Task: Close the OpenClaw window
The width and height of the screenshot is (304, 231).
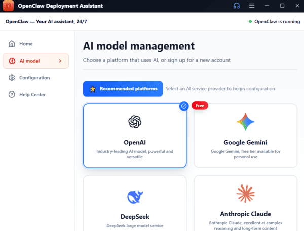Action: (x=297, y=6)
